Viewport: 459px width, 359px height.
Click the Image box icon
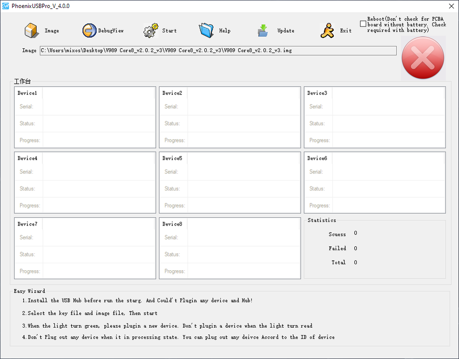click(31, 30)
